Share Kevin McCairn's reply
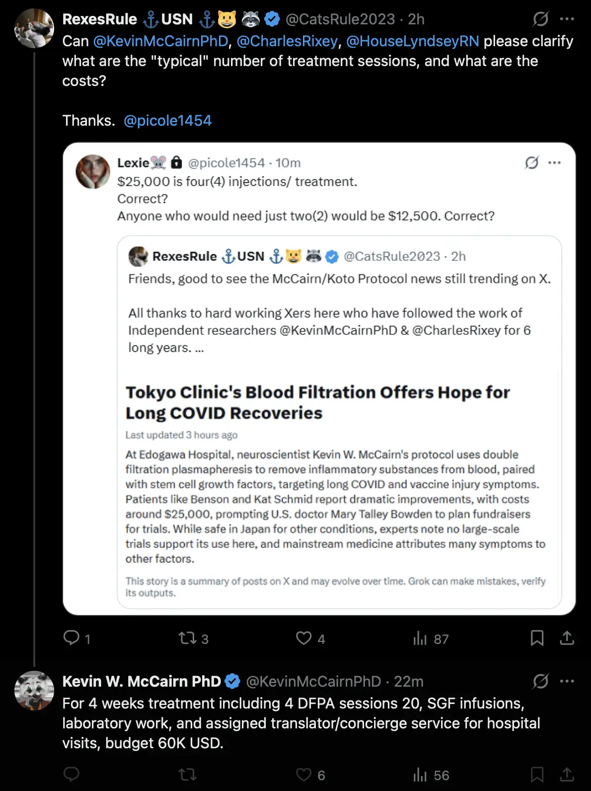 tap(567, 774)
